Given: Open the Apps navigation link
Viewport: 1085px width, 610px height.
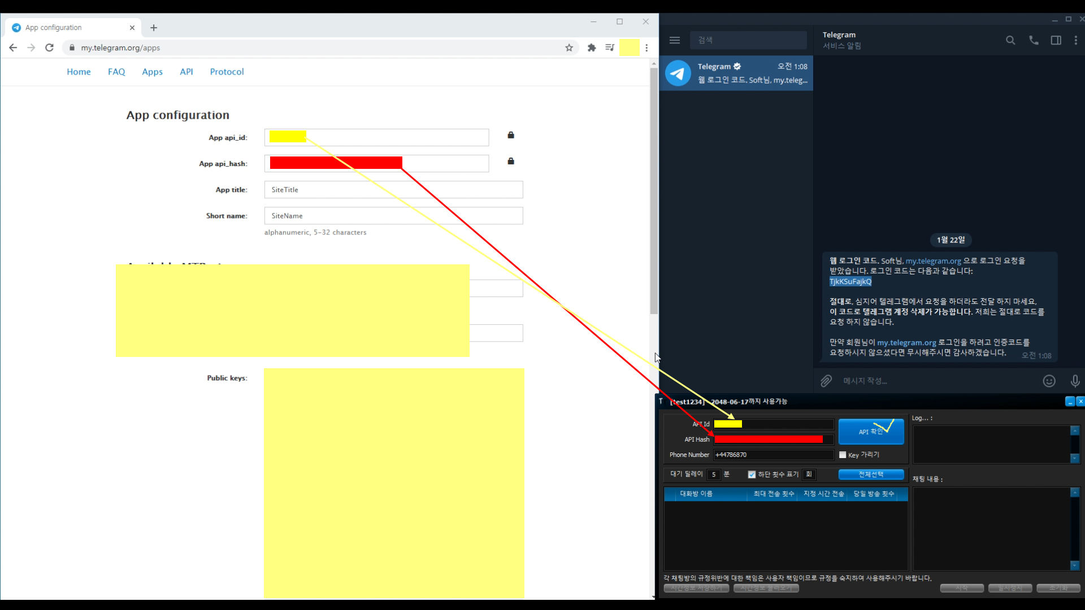Looking at the screenshot, I should [152, 72].
